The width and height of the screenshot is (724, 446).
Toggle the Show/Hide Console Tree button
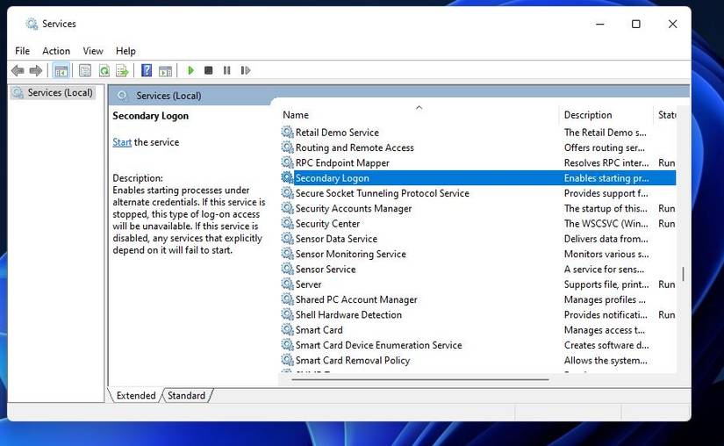(61, 70)
